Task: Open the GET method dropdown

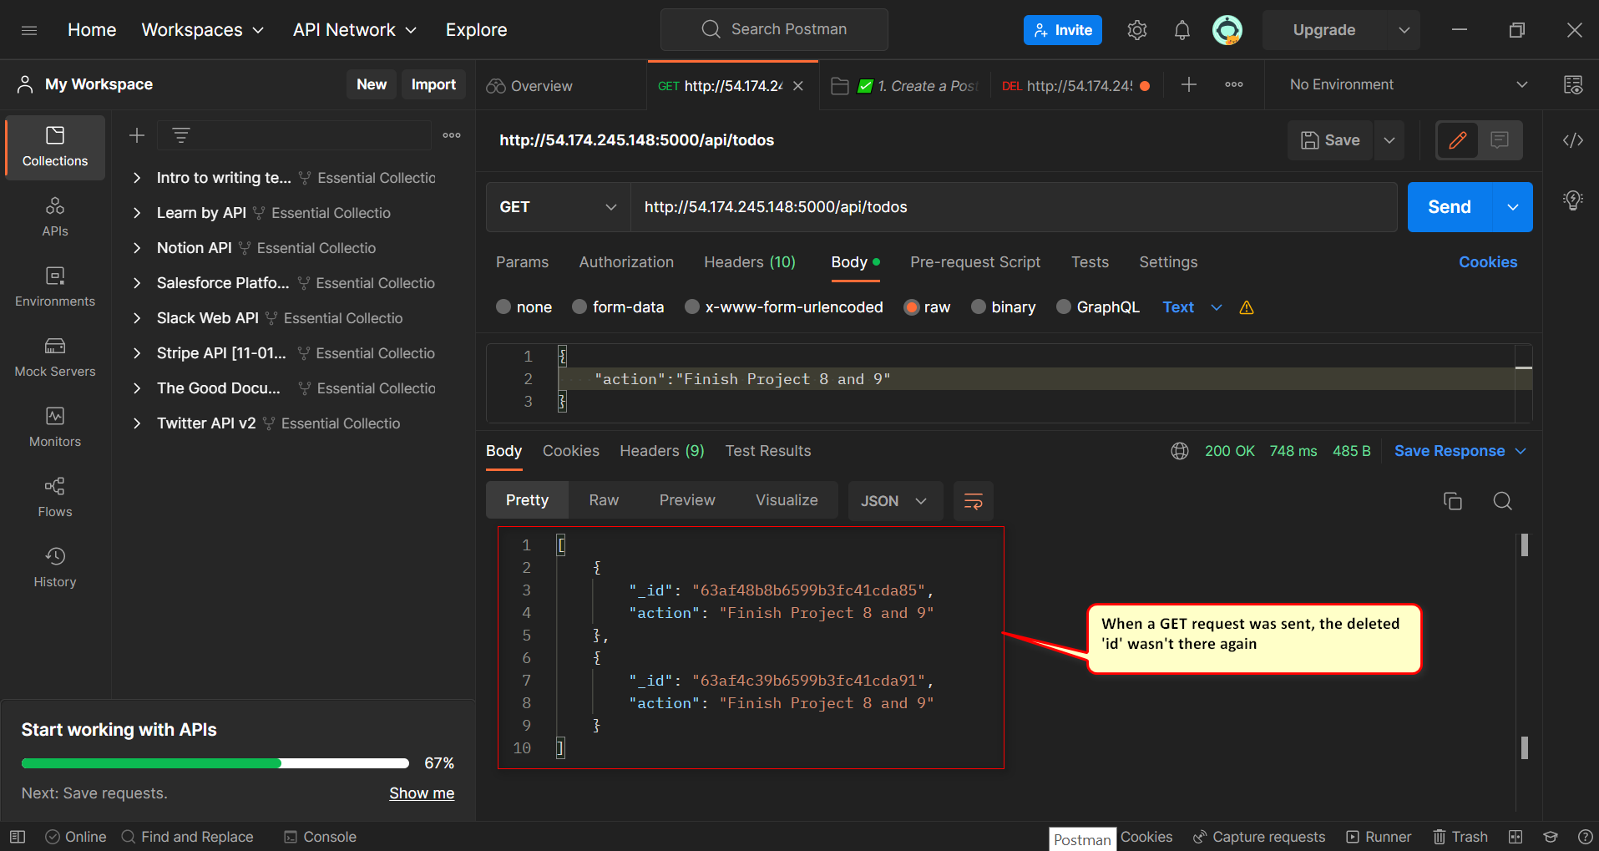Action: (559, 207)
